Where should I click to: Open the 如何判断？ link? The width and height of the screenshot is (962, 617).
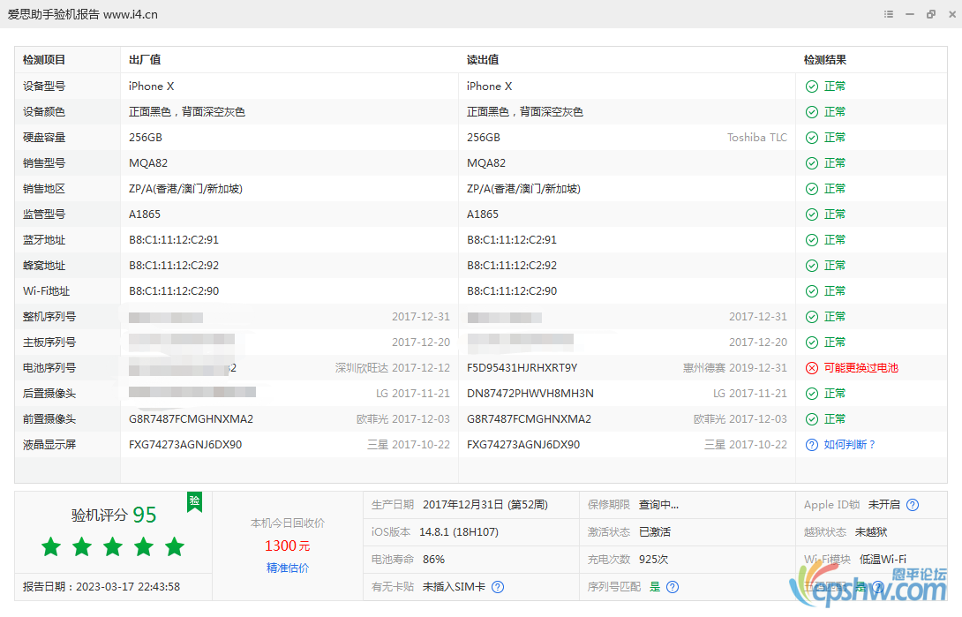point(850,445)
